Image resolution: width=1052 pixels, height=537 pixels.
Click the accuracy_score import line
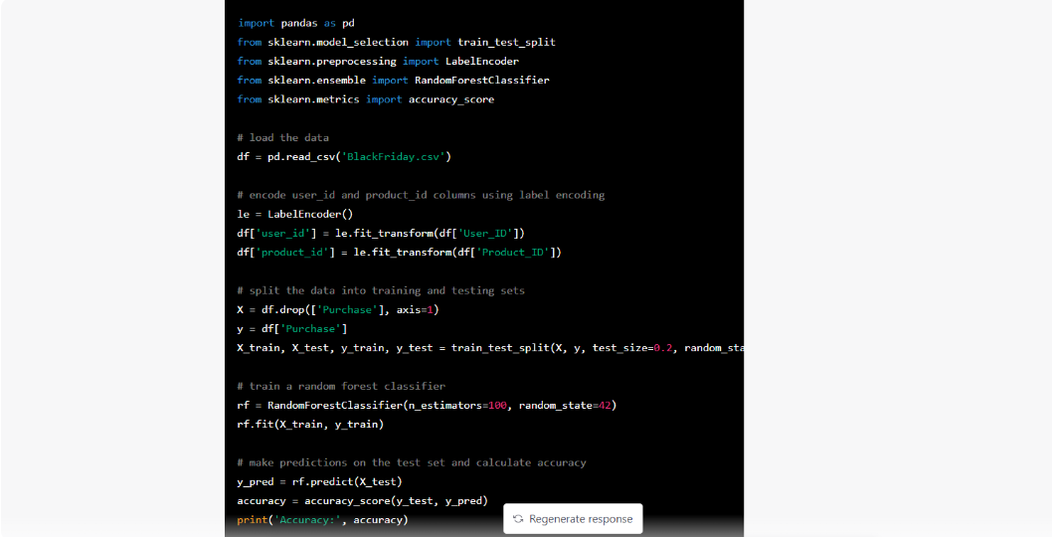tap(366, 99)
